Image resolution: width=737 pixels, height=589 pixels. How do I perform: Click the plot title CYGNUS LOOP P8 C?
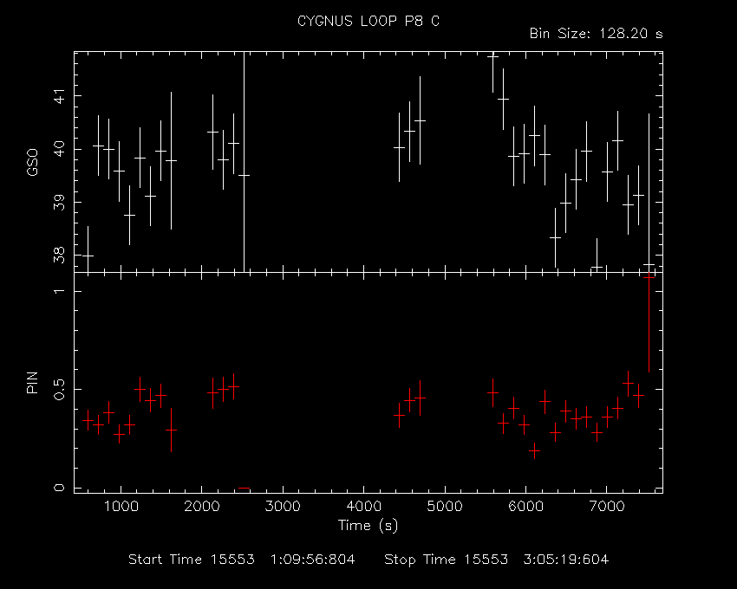[368, 21]
